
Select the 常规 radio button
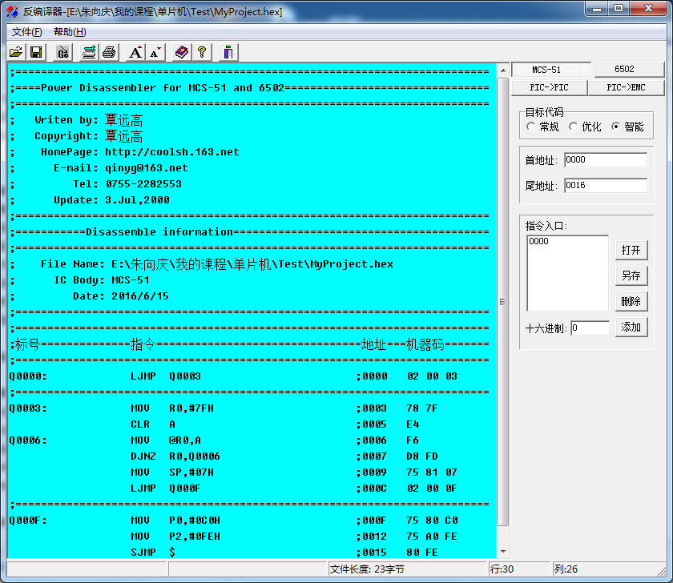531,127
